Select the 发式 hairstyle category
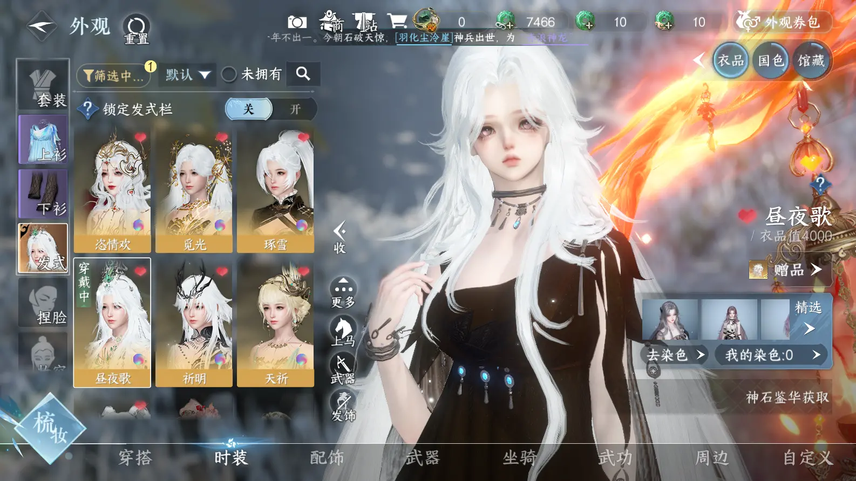Image resolution: width=856 pixels, height=481 pixels. tap(43, 248)
